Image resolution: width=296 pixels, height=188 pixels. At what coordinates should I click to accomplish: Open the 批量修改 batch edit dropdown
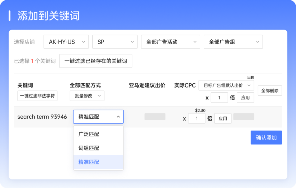[87, 96]
